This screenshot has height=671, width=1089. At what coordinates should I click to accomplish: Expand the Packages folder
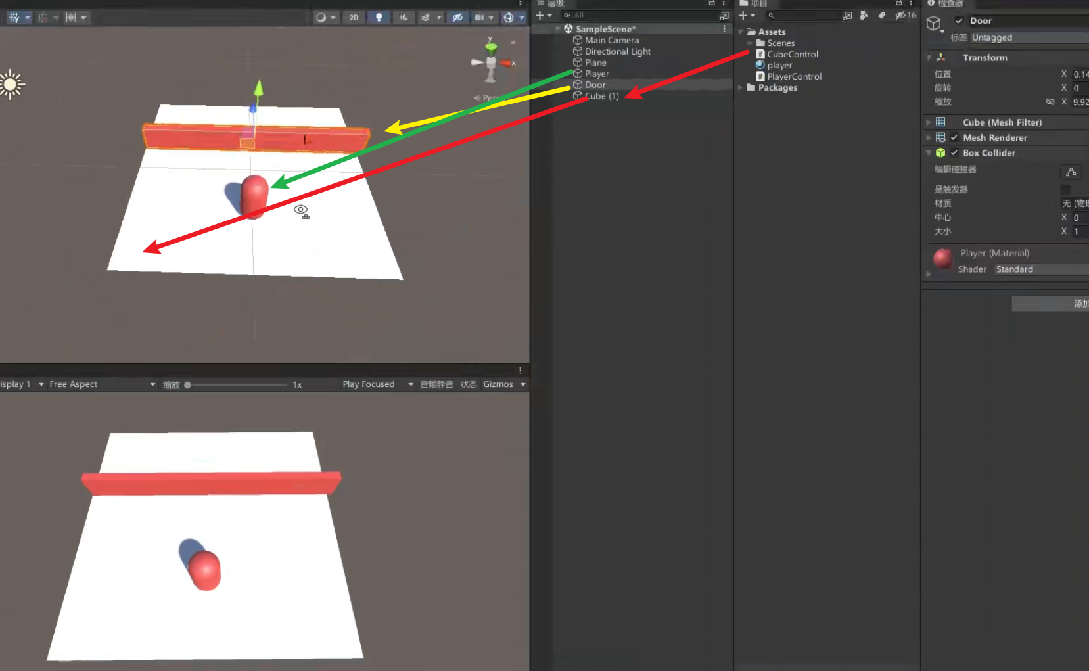click(x=741, y=87)
